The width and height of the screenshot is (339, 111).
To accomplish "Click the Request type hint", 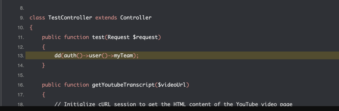I will tap(119, 37).
